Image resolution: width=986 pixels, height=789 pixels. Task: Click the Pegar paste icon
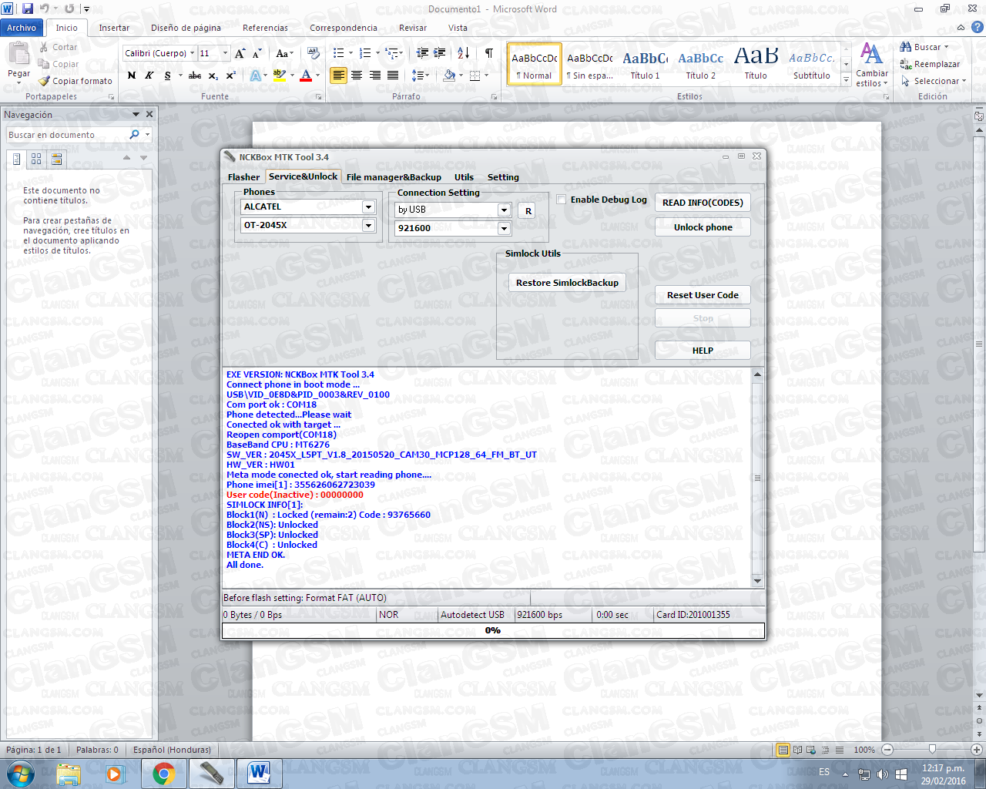tap(18, 55)
